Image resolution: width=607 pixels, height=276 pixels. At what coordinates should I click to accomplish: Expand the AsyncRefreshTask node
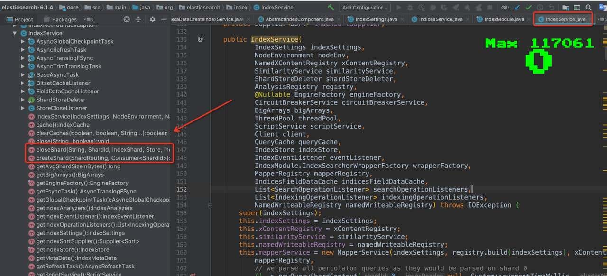[x=22, y=50]
